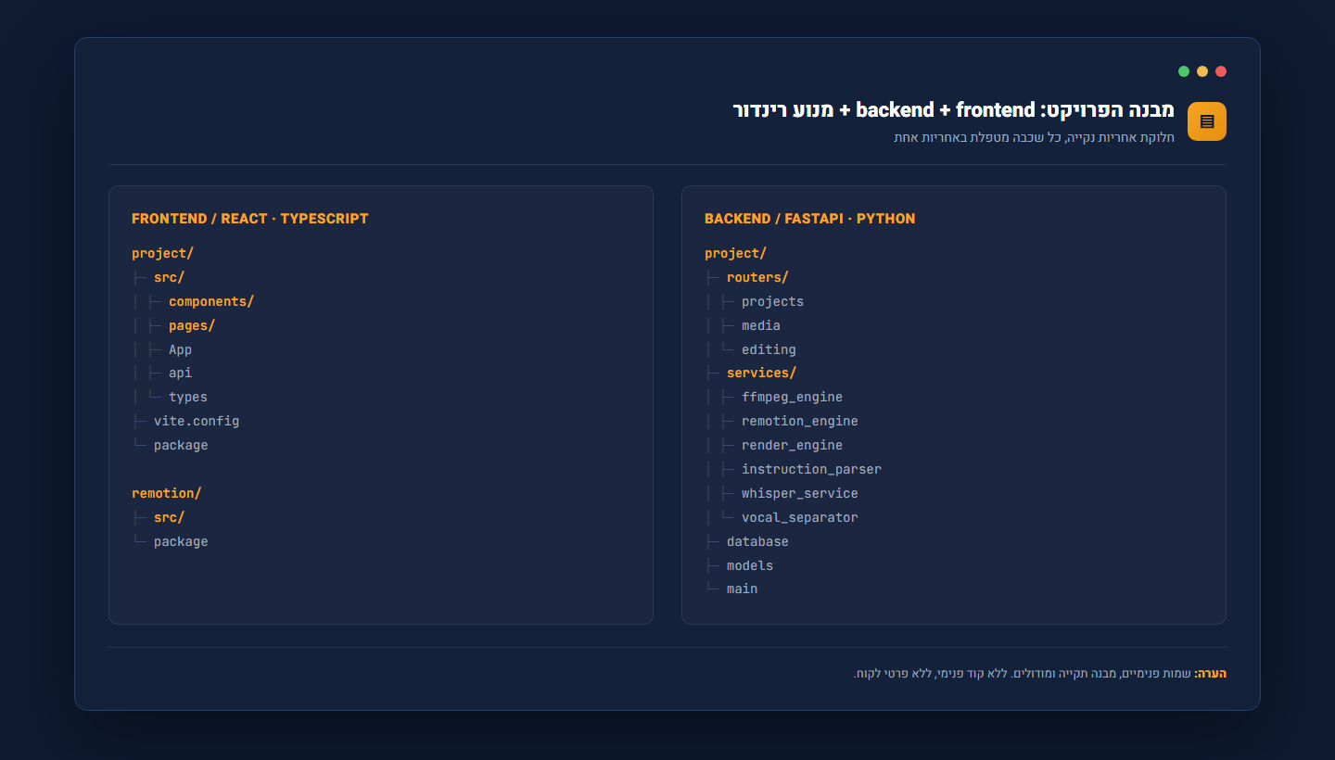Image resolution: width=1335 pixels, height=760 pixels.
Task: Select the instruction_parser service
Action: pyautogui.click(x=812, y=469)
